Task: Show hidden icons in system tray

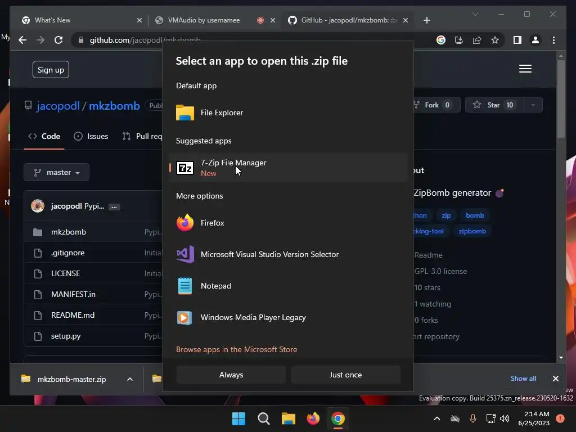Action: pyautogui.click(x=436, y=418)
